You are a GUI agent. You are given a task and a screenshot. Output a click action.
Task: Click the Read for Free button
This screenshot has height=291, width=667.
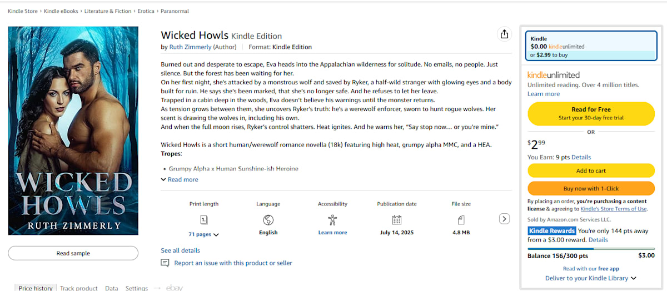(x=591, y=113)
